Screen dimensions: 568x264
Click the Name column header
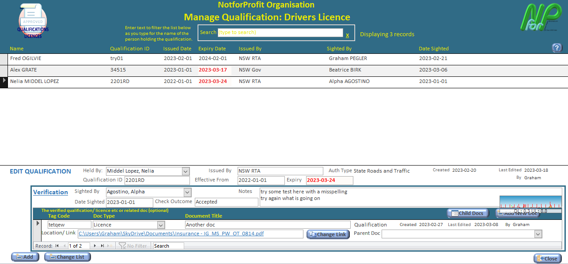click(x=17, y=49)
